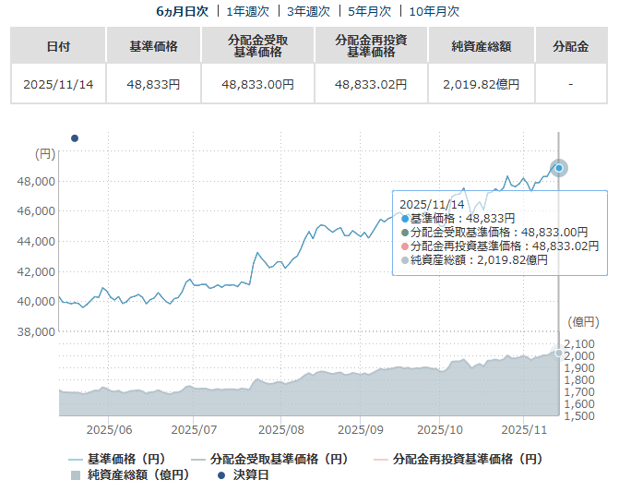Toggle the 分配金受取基準価格（円） legend series
This screenshot has height=492, width=619.
point(269,458)
